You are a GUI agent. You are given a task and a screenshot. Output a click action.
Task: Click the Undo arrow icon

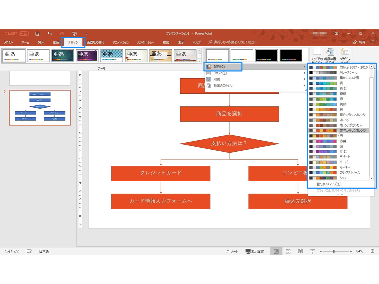pos(50,34)
